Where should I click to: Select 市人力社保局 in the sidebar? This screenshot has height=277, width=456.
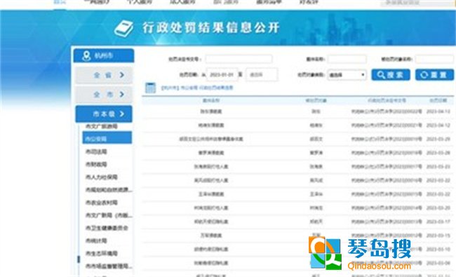coord(102,177)
